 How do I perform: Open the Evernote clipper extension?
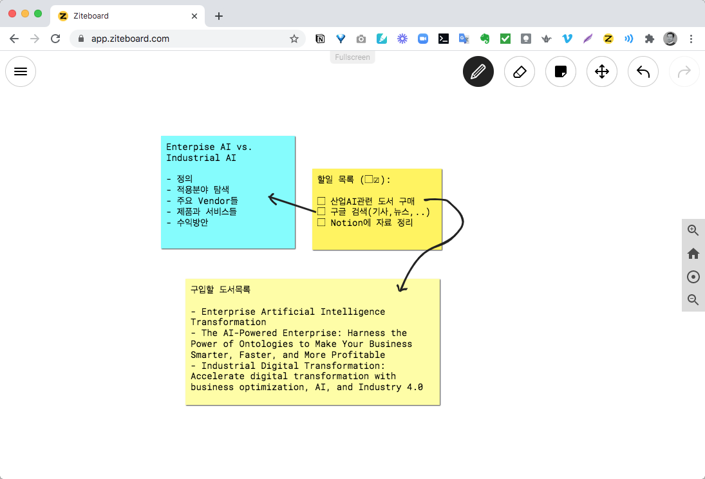click(x=485, y=39)
